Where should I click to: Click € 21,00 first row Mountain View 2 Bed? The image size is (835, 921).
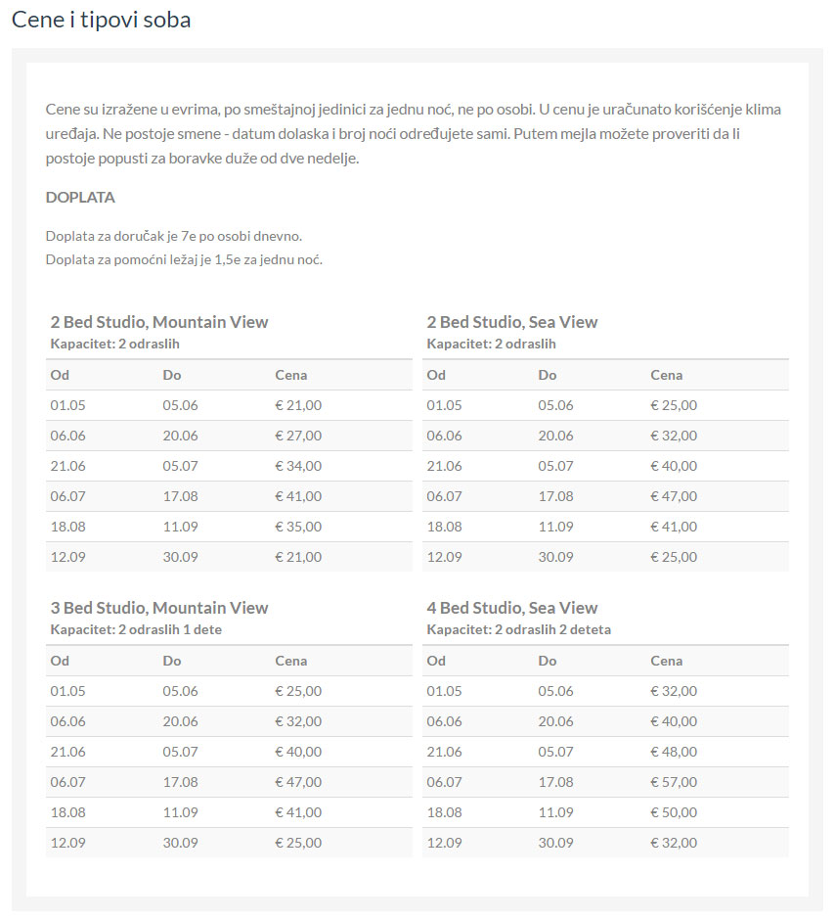pyautogui.click(x=298, y=405)
